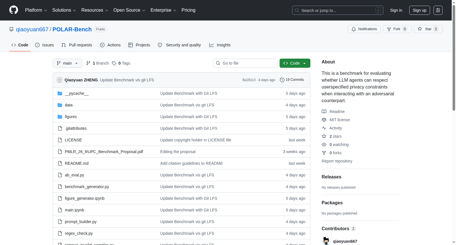Switch to the Actions tab
This screenshot has width=456, height=245.
pyautogui.click(x=110, y=45)
